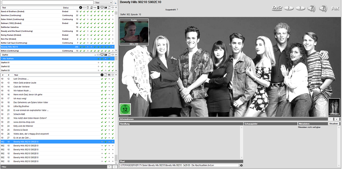Select episode Last Christmas
This screenshot has height=169, width=342.
57,79
